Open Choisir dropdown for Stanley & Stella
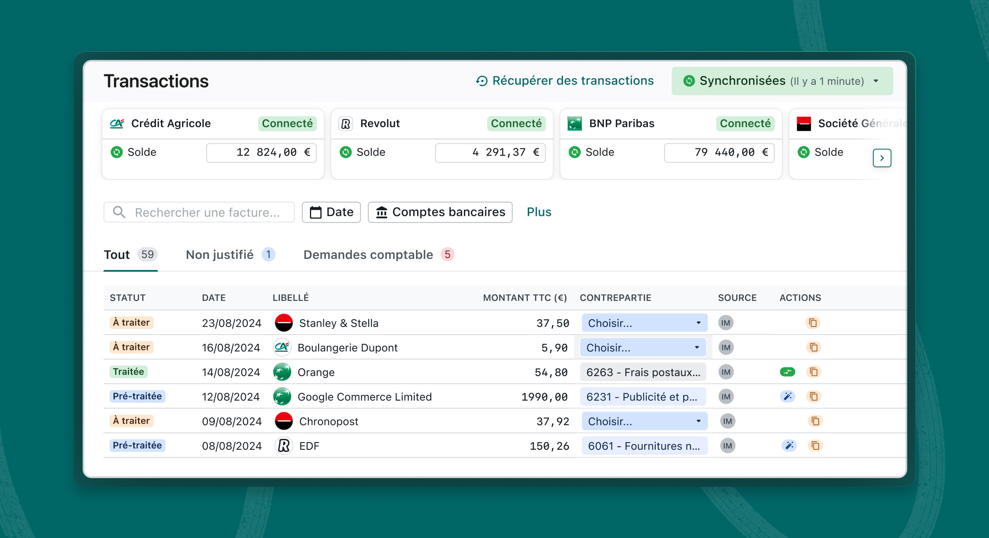This screenshot has height=538, width=989. coord(644,323)
